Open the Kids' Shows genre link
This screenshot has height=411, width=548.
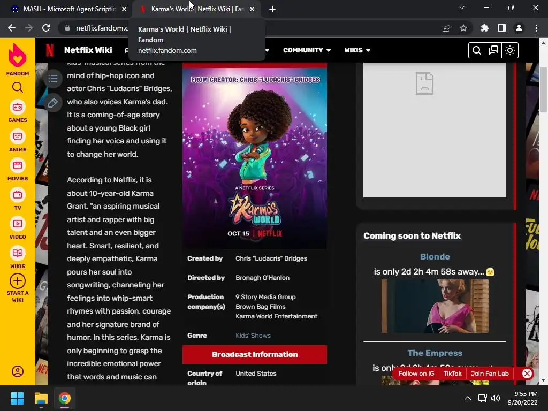pos(253,336)
